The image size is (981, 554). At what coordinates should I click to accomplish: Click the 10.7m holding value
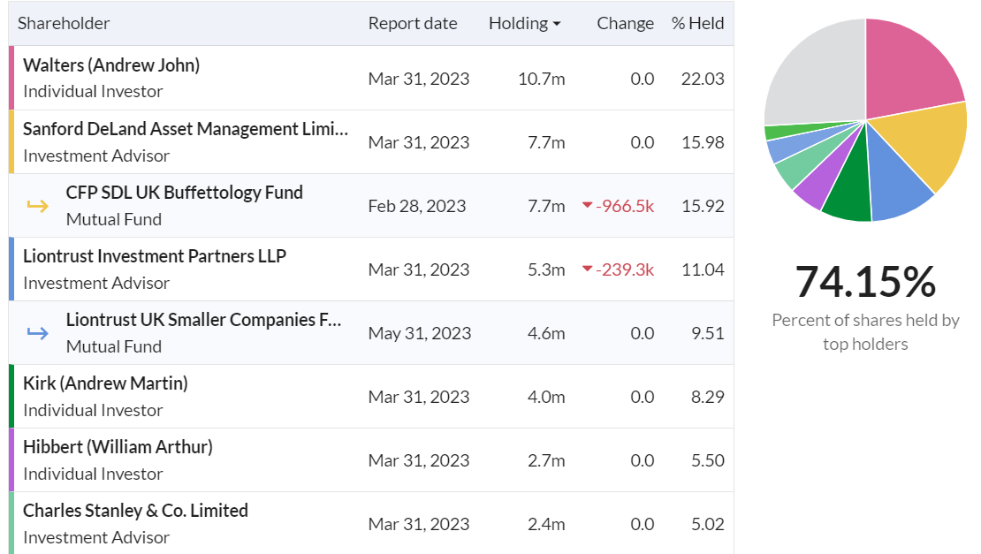(541, 79)
